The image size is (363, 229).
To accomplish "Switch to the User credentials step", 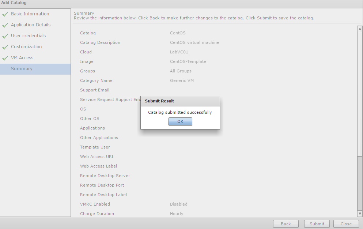I will [28, 36].
